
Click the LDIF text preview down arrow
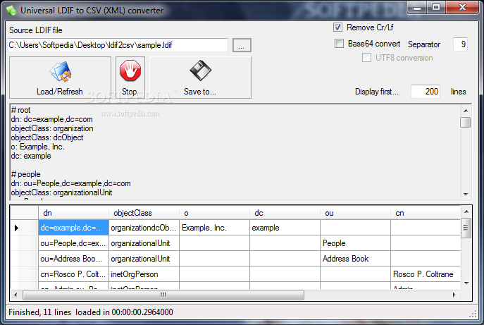coord(466,195)
